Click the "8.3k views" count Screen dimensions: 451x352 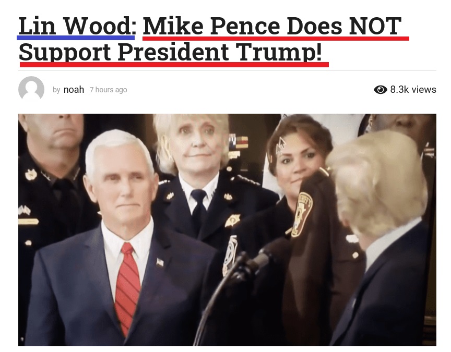tap(413, 90)
